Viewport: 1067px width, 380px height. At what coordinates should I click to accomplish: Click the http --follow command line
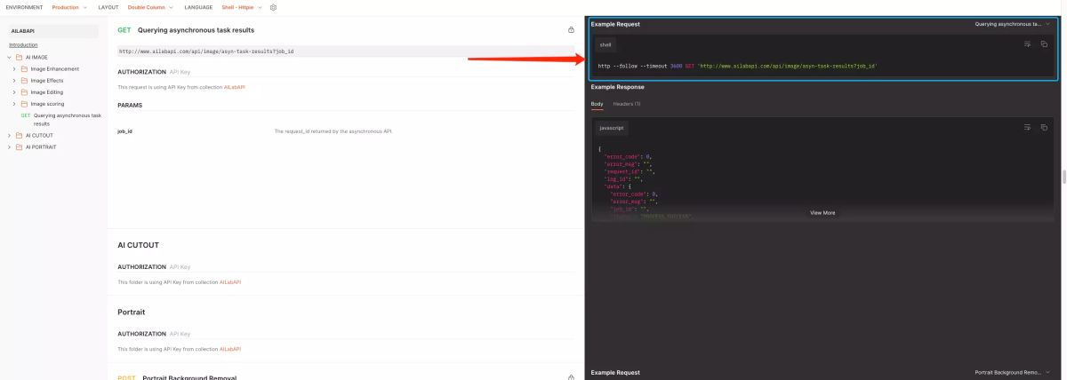pyautogui.click(x=737, y=66)
